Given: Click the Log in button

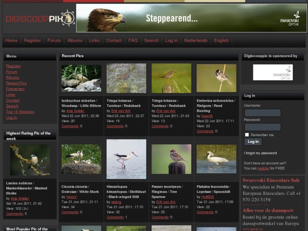Looking at the screenshot, I should click(253, 142).
